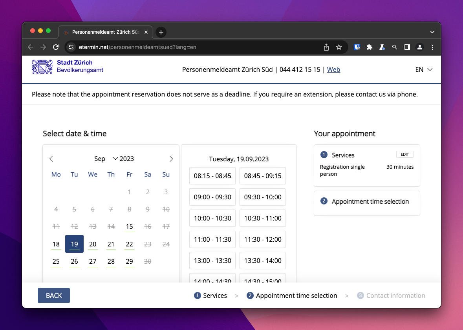463x330 pixels.
Task: Book 10:30 - 11:00 time slot
Action: click(263, 219)
